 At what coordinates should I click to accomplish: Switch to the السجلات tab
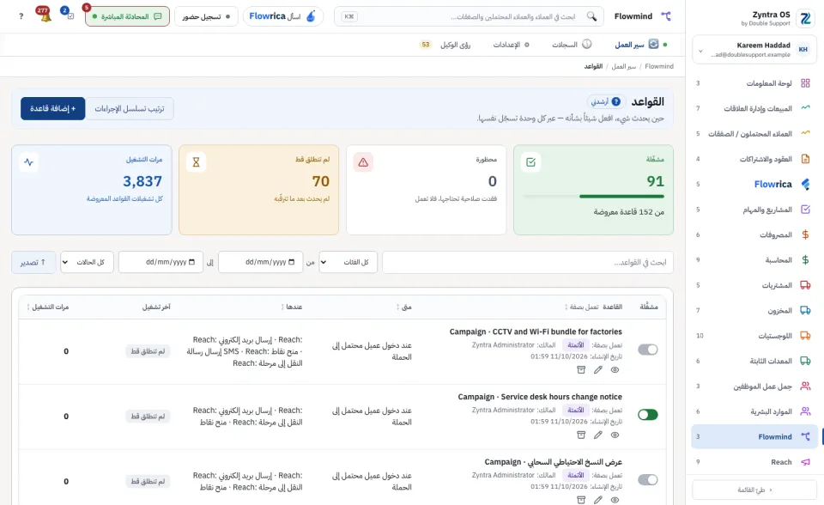[572, 45]
